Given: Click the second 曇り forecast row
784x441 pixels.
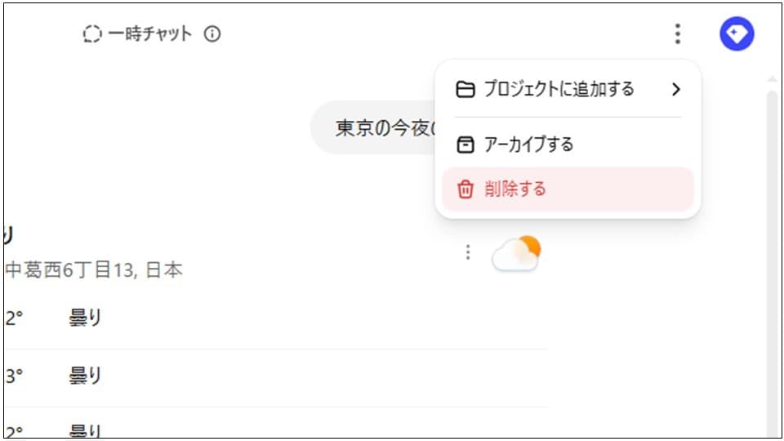Looking at the screenshot, I should 275,377.
